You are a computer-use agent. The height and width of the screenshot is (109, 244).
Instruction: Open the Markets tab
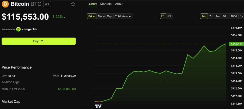tap(106, 4)
